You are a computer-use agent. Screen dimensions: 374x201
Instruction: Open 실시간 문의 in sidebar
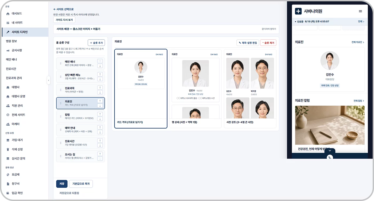(x=25, y=159)
